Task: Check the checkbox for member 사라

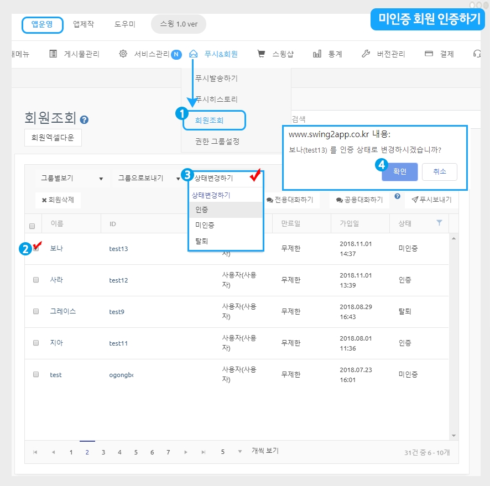Action: click(x=36, y=280)
